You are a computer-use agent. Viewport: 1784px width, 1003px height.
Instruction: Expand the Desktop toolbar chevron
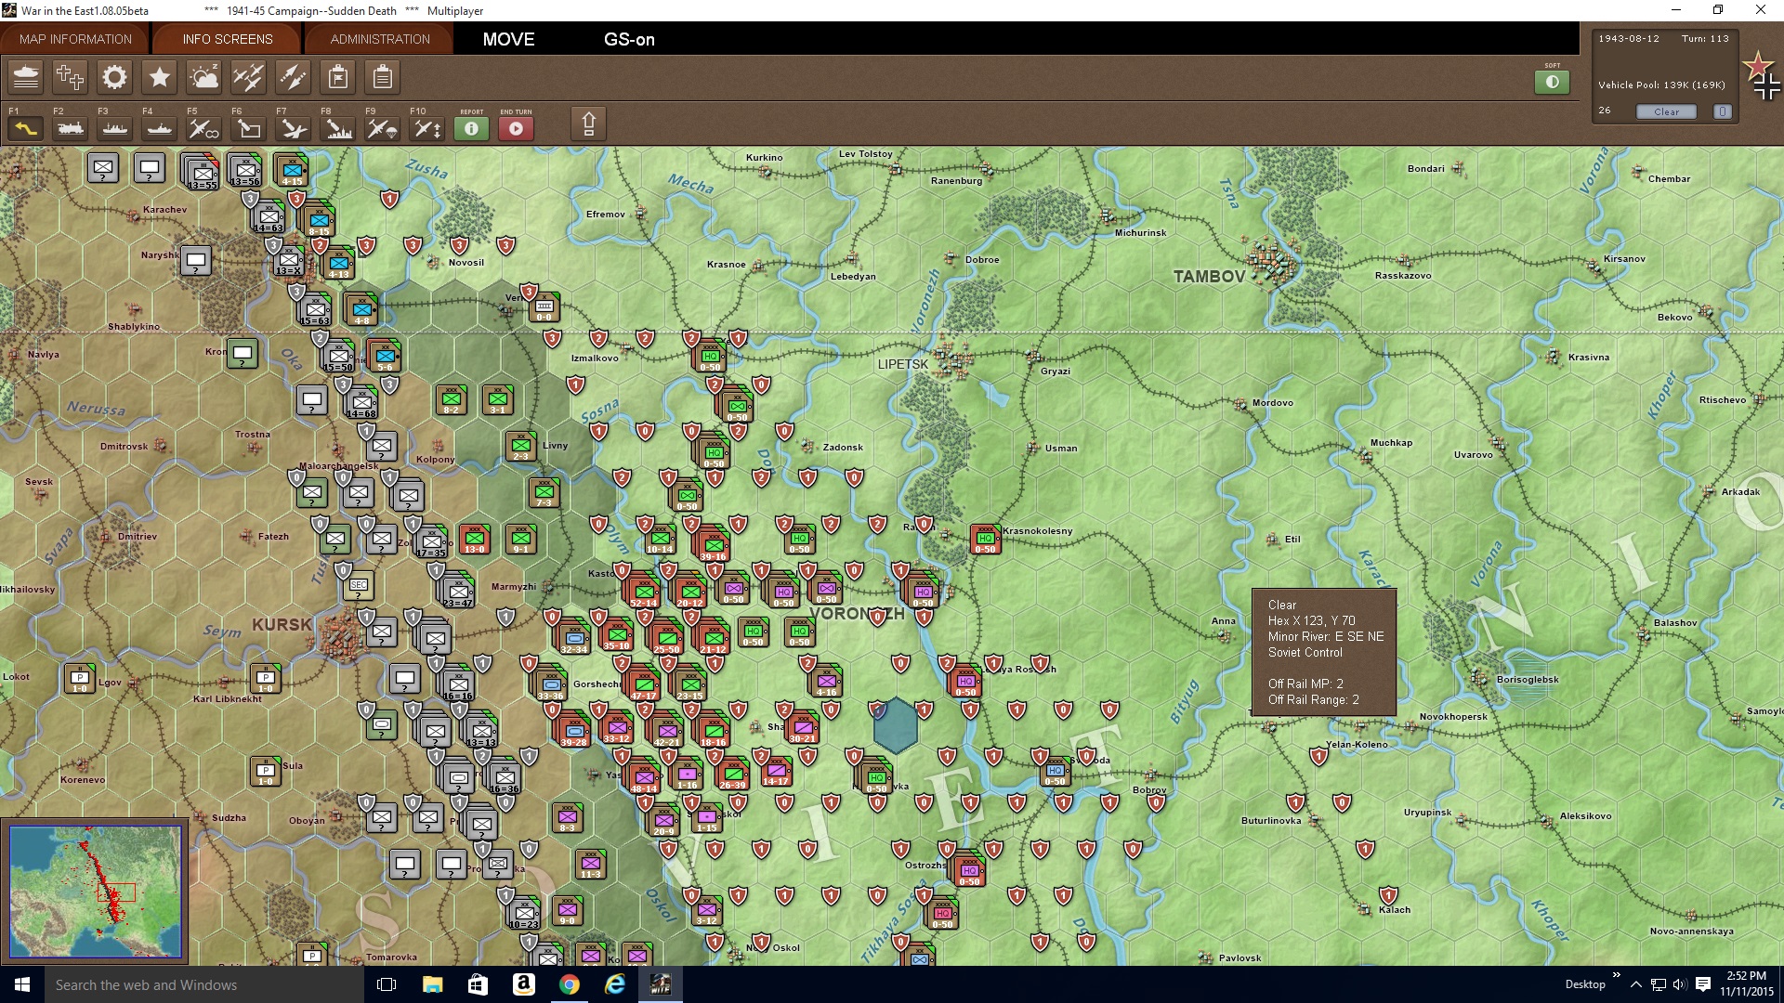click(x=1616, y=975)
